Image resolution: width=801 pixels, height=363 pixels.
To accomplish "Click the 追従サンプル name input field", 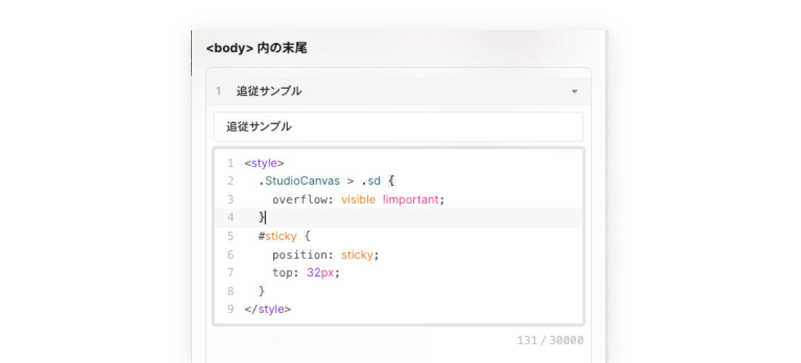I will coord(398,127).
